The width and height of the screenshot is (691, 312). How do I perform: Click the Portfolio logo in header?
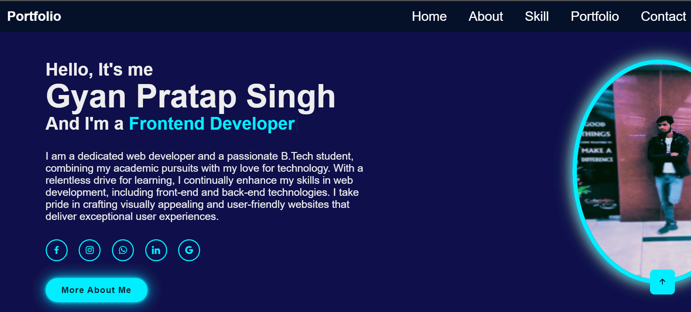pyautogui.click(x=34, y=16)
